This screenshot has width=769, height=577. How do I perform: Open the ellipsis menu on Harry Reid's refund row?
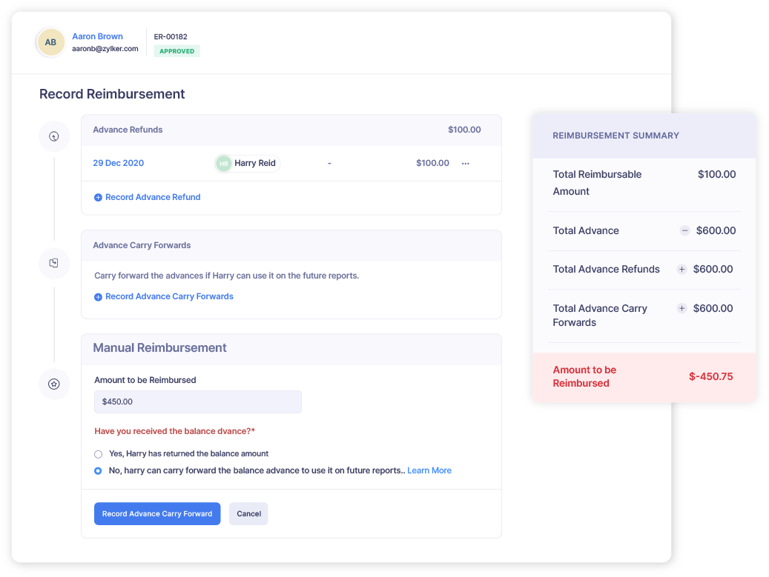466,163
